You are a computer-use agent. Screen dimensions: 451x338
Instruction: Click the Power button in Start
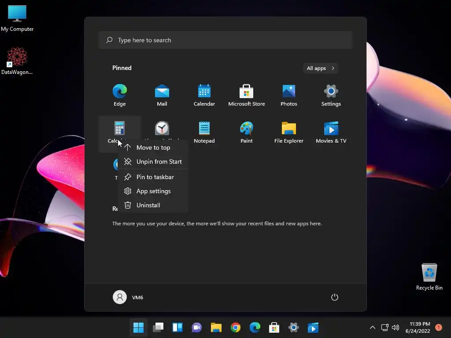[335, 297]
